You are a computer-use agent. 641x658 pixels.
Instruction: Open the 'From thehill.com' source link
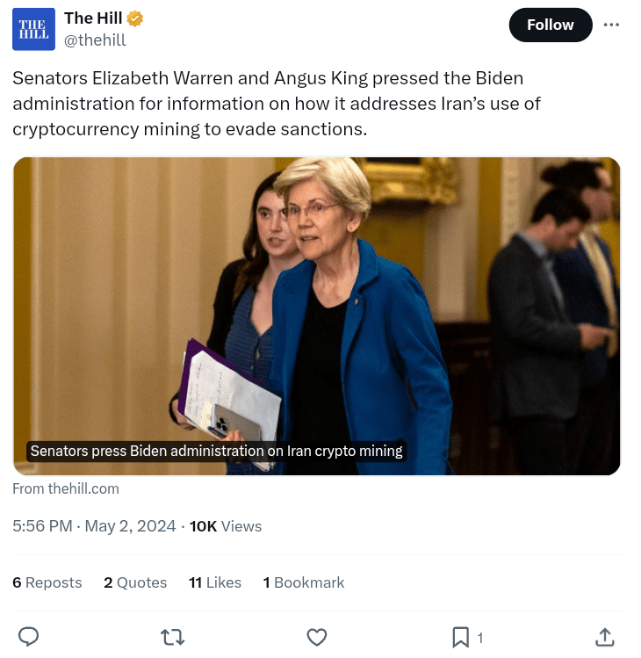pyautogui.click(x=66, y=488)
